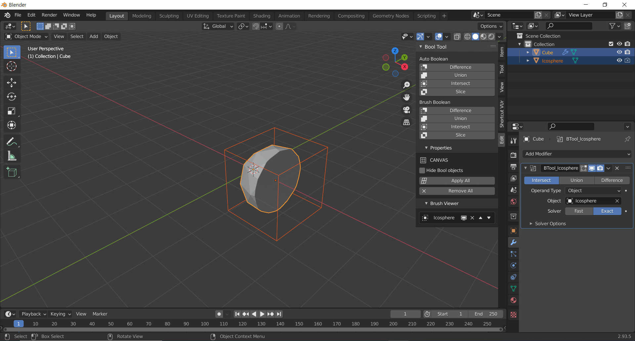Switch to the Shading workspace tab
The height and width of the screenshot is (341, 635).
click(262, 16)
